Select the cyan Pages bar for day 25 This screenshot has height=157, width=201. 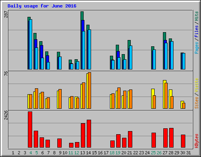coord(154,59)
